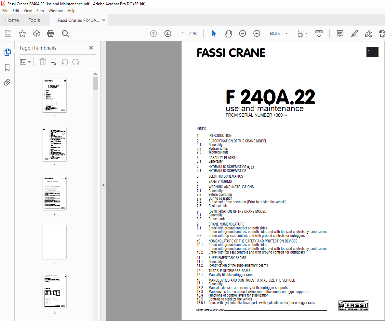This screenshot has width=385, height=321.
Task: Close the Fassi Cranes document tab
Action: 104,20
